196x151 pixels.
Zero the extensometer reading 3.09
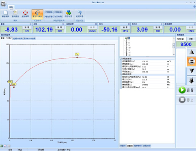[158, 27]
